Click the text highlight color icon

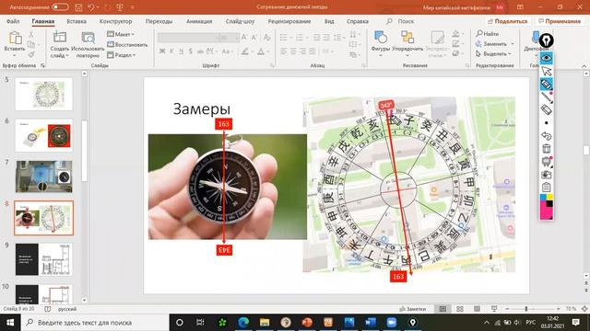click(x=245, y=51)
